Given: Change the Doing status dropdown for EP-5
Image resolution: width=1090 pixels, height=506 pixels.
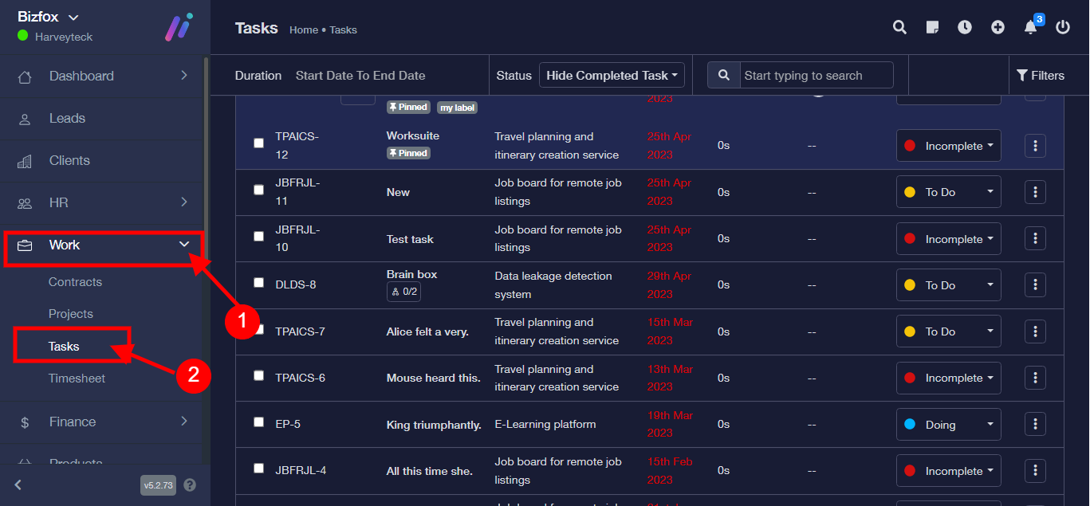Looking at the screenshot, I should (948, 425).
